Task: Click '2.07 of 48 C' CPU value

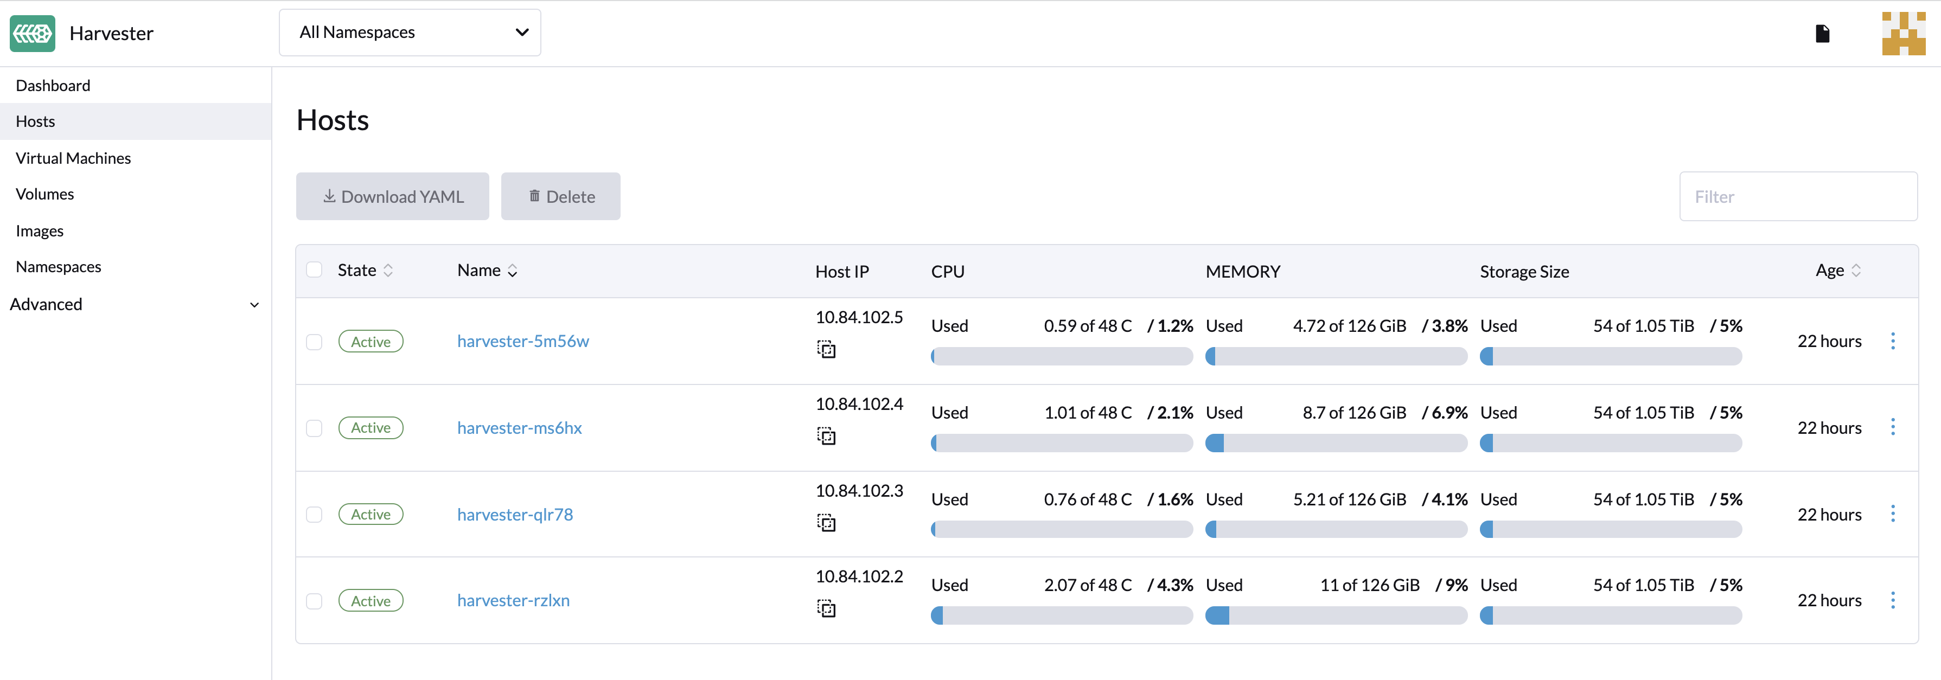Action: coord(1087,585)
